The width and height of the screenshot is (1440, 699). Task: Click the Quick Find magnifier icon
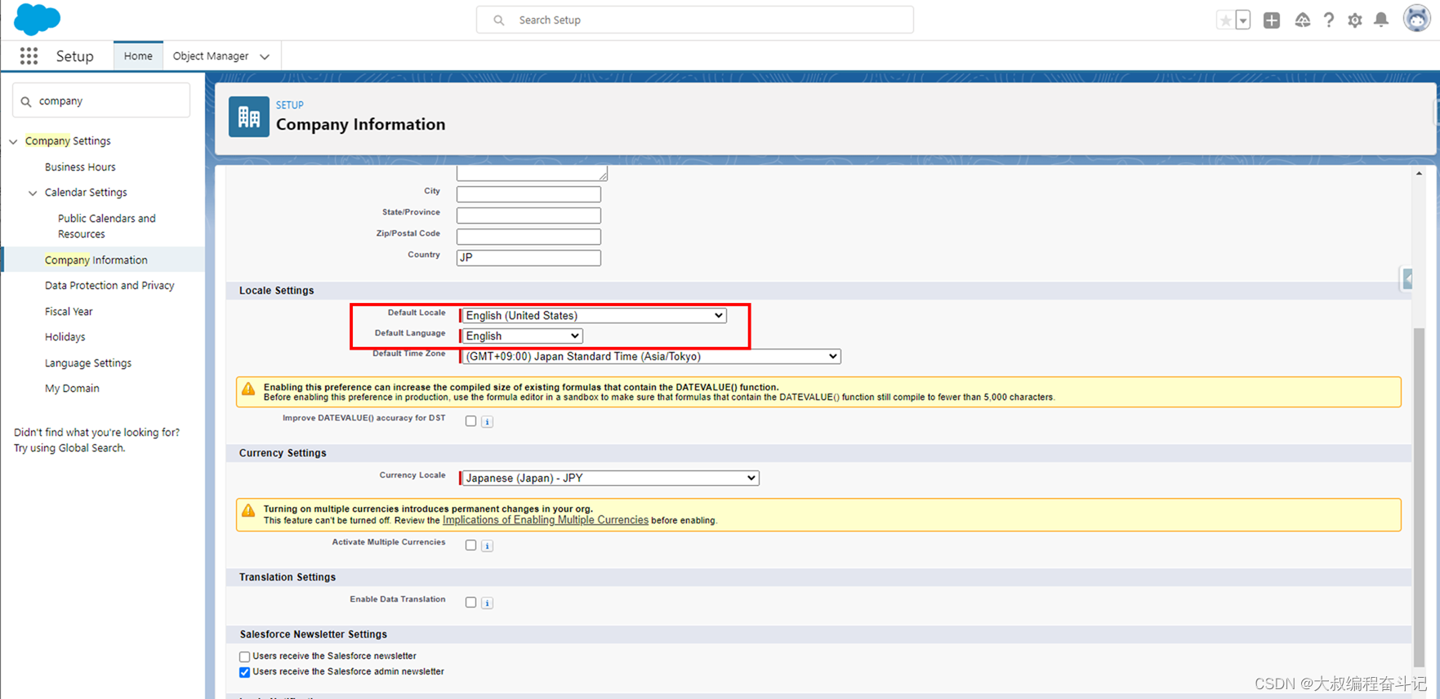26,101
